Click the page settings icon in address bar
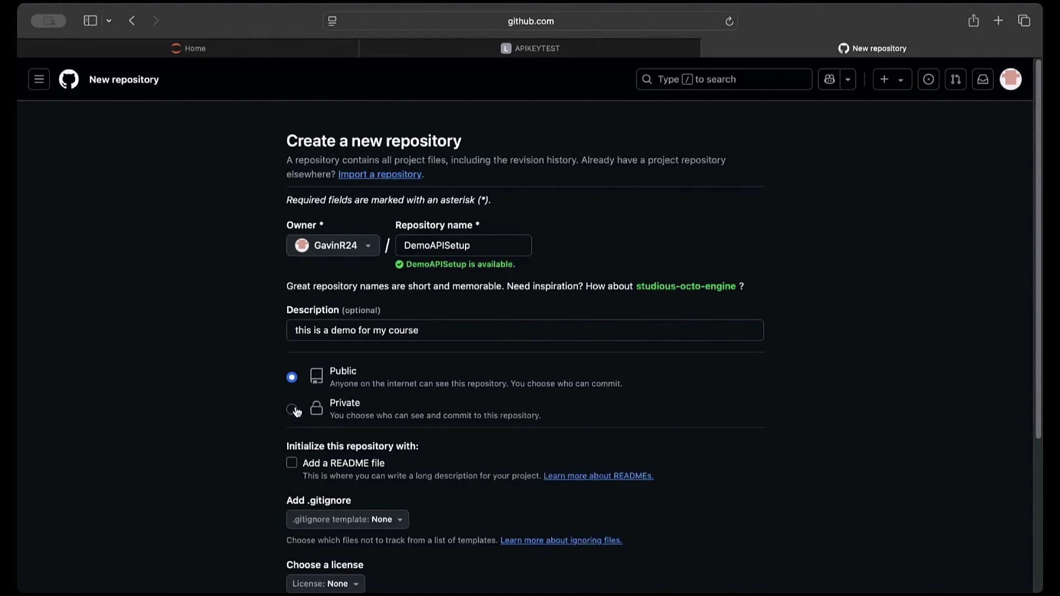Screen dimensions: 1060x596 (332, 21)
